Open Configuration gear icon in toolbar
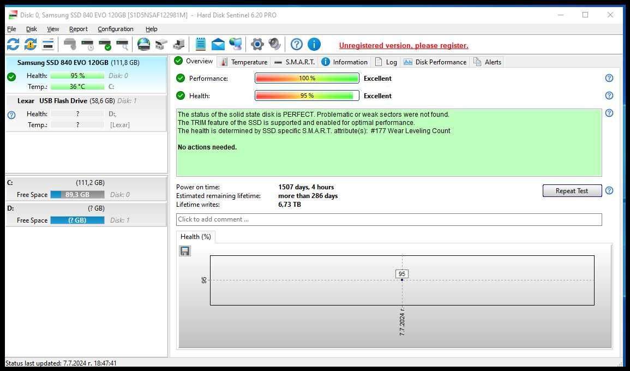Viewport: 630px width, 371px height. [257, 44]
